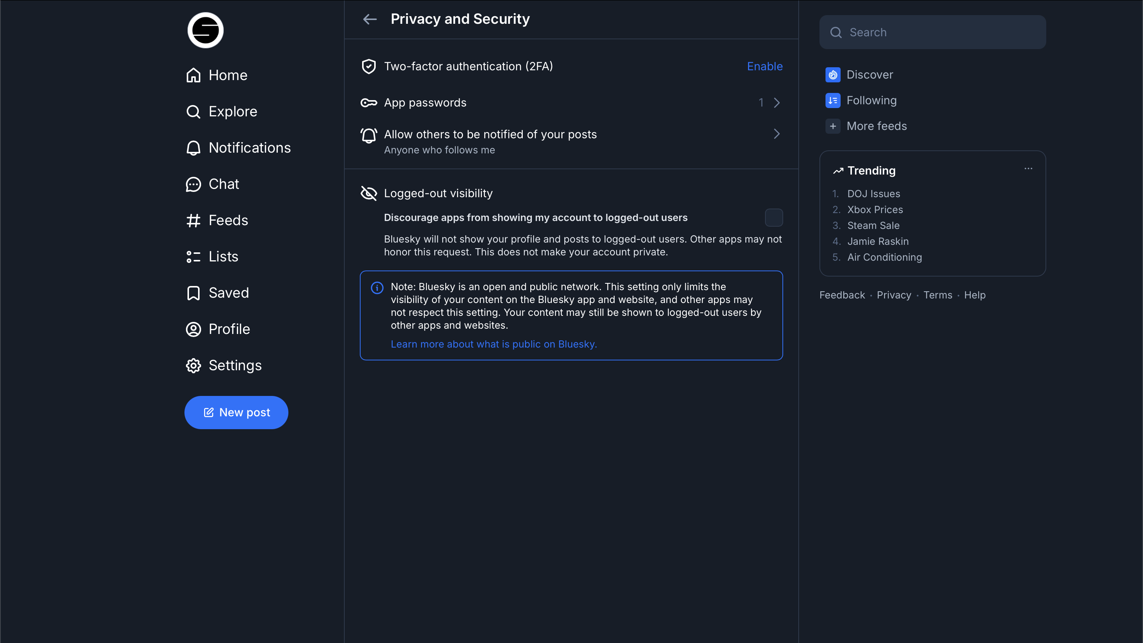1143x643 pixels.
Task: Open the Trending three-dots menu
Action: click(x=1028, y=168)
